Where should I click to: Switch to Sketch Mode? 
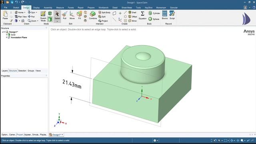[x=43, y=16]
